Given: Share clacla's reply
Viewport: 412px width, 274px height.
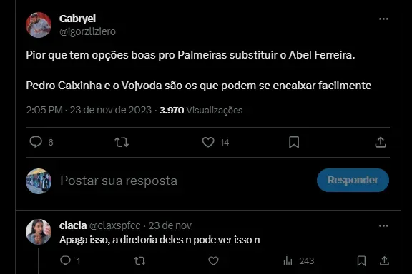Looking at the screenshot, I should coord(384,260).
